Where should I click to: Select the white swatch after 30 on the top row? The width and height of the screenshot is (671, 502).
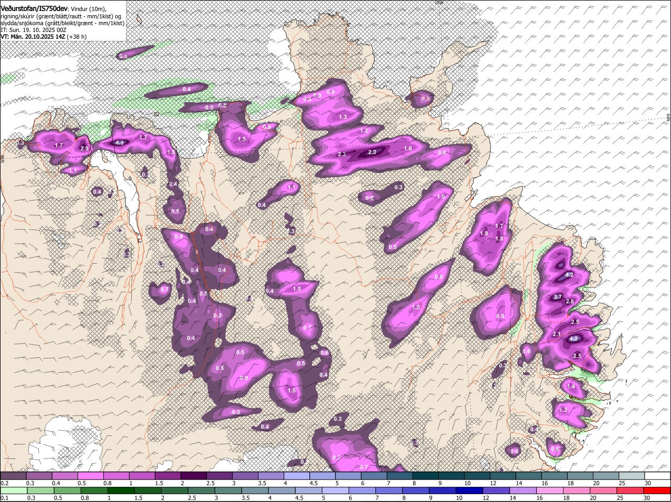click(657, 476)
